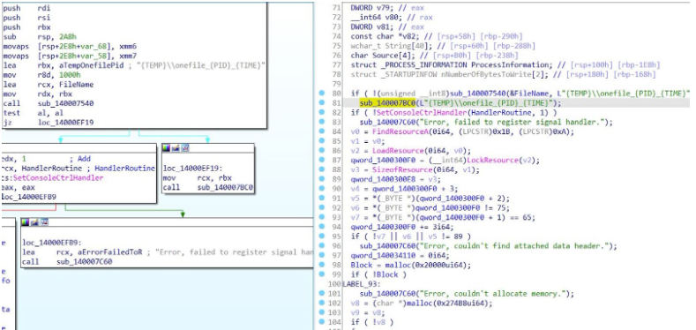The width and height of the screenshot is (696, 330).
Task: Select sub_140007540 call on pseudocode line 80
Action: click(478, 94)
